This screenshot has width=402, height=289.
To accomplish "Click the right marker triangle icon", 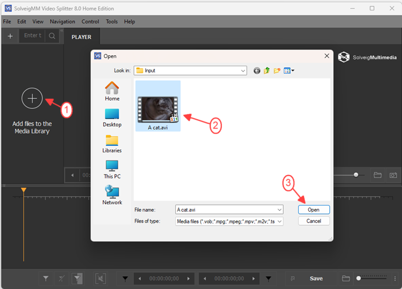I will tap(269, 279).
